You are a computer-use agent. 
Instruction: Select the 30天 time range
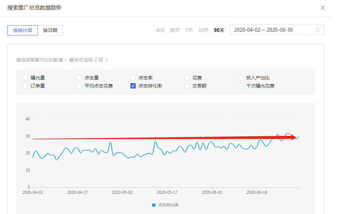[203, 30]
